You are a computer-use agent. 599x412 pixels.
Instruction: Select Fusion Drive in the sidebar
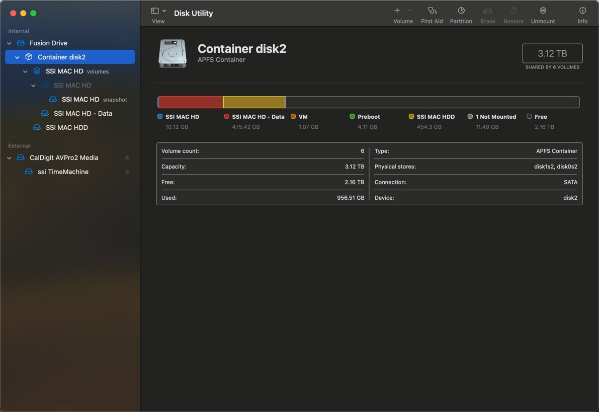pyautogui.click(x=70, y=43)
